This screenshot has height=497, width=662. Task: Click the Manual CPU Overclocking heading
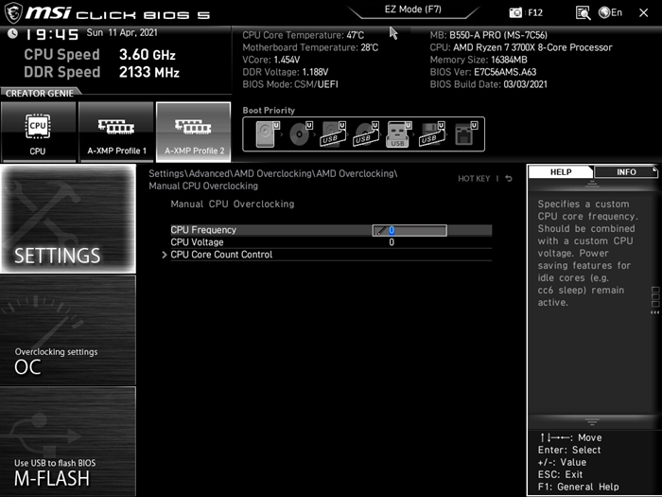(x=233, y=204)
